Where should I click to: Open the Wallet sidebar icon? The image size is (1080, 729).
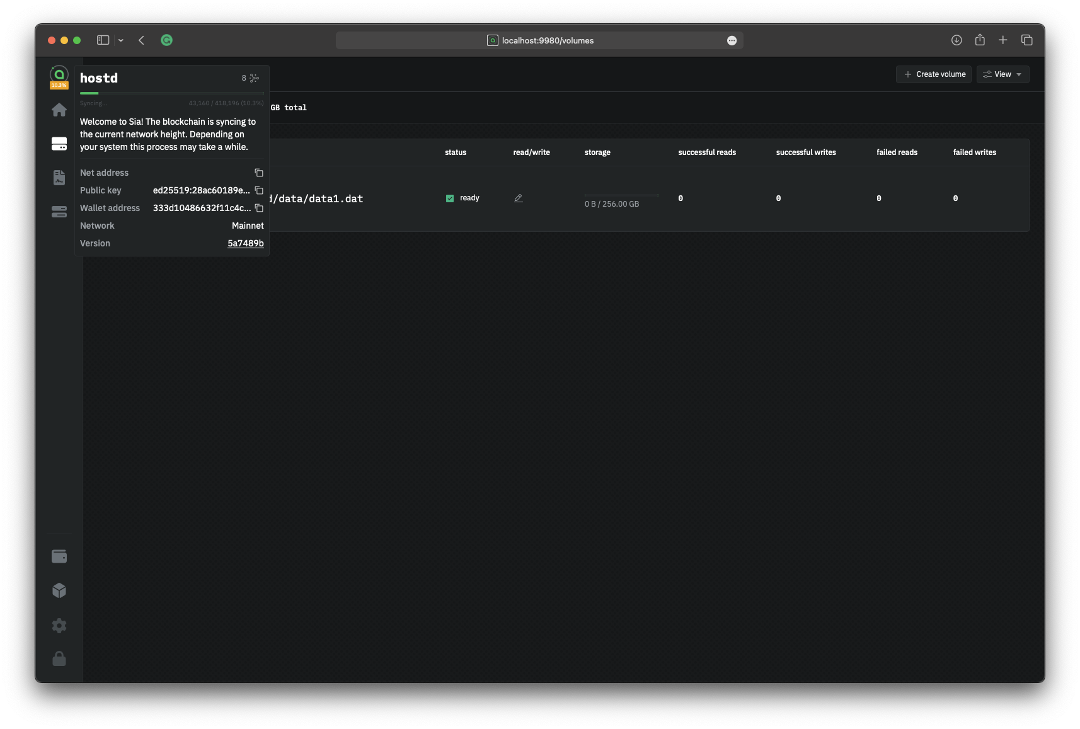tap(59, 556)
